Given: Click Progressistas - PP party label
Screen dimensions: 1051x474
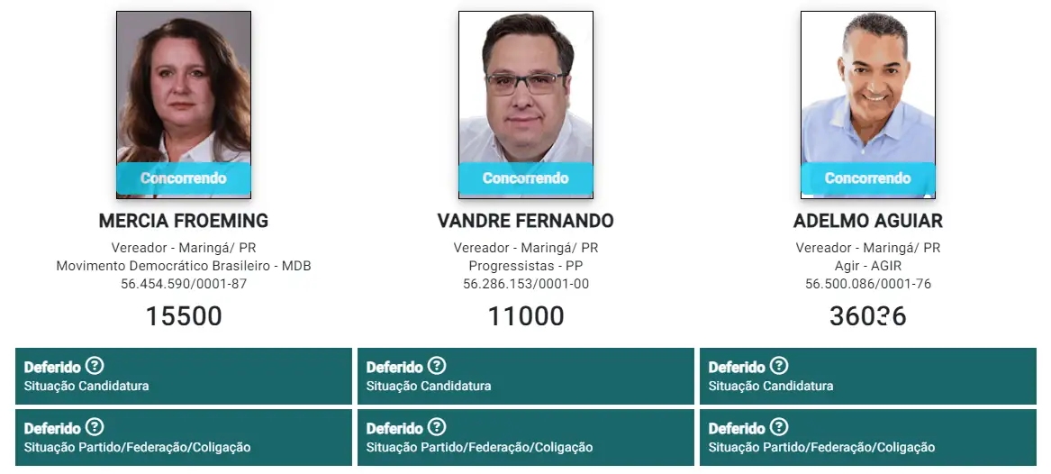Looking at the screenshot, I should (x=526, y=266).
